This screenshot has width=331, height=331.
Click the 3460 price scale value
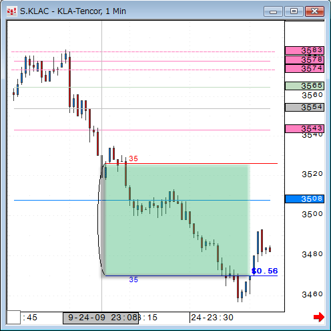[x=312, y=294]
